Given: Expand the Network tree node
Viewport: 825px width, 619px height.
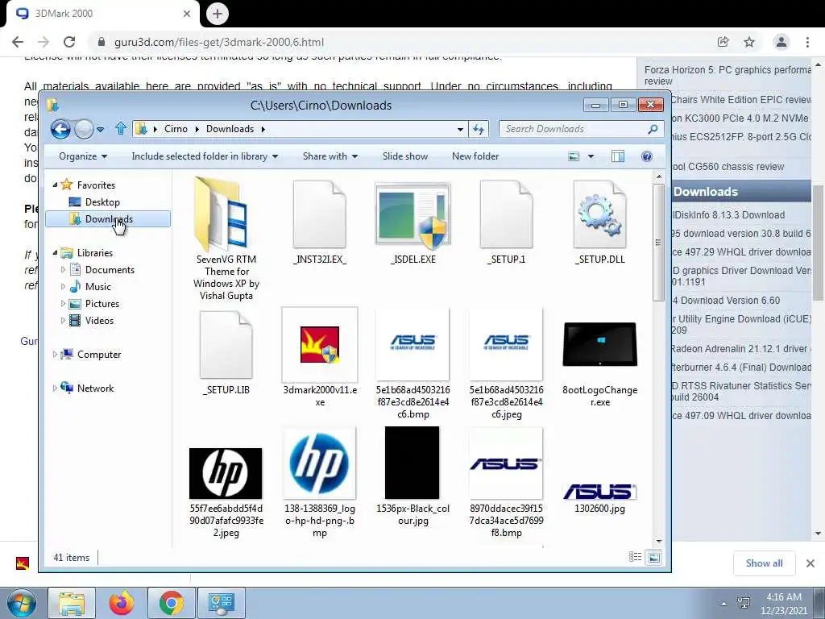Looking at the screenshot, I should pos(55,388).
